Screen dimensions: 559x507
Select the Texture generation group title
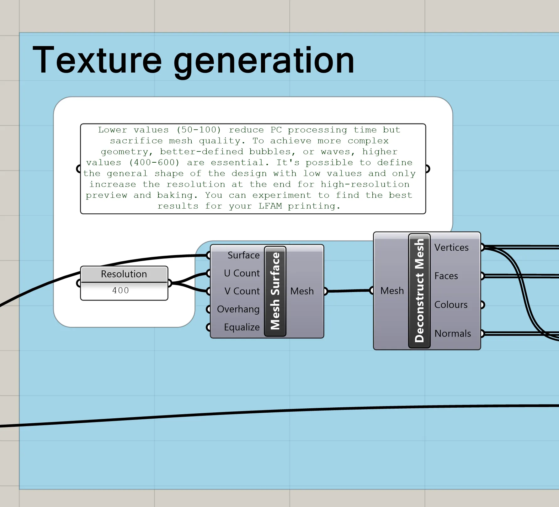[193, 60]
